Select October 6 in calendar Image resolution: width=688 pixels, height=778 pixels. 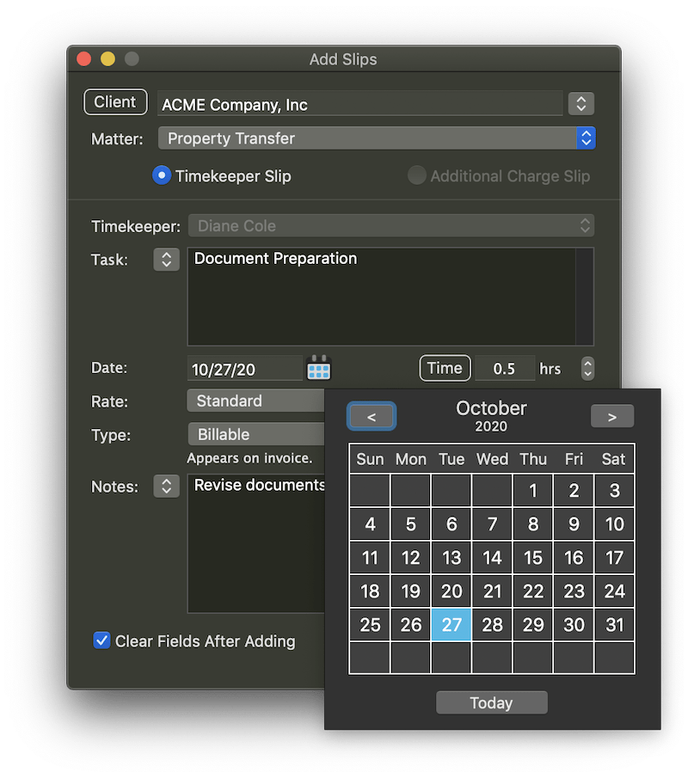(x=451, y=524)
